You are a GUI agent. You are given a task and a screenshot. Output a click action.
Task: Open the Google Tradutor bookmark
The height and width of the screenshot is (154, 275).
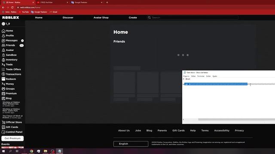[39, 12]
